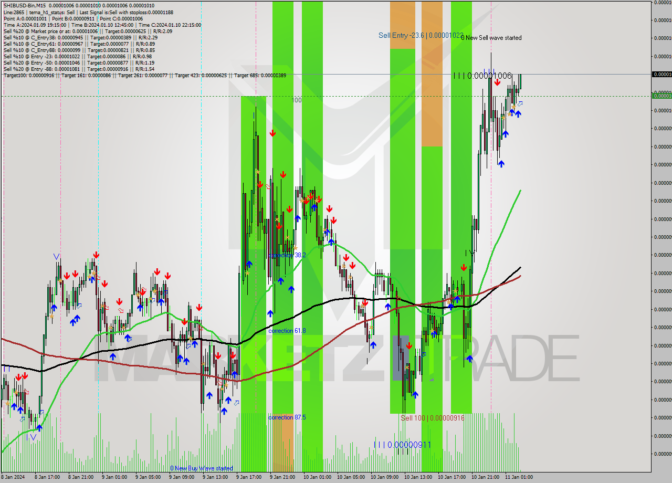
Task: Click the 'correction 38.2' label
Action: [x=287, y=255]
